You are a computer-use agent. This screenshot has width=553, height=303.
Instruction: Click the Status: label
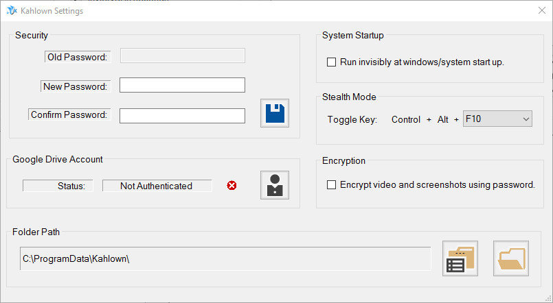point(71,186)
